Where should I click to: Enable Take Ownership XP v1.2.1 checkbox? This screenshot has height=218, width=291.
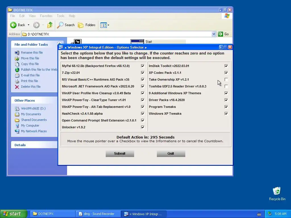(x=226, y=79)
